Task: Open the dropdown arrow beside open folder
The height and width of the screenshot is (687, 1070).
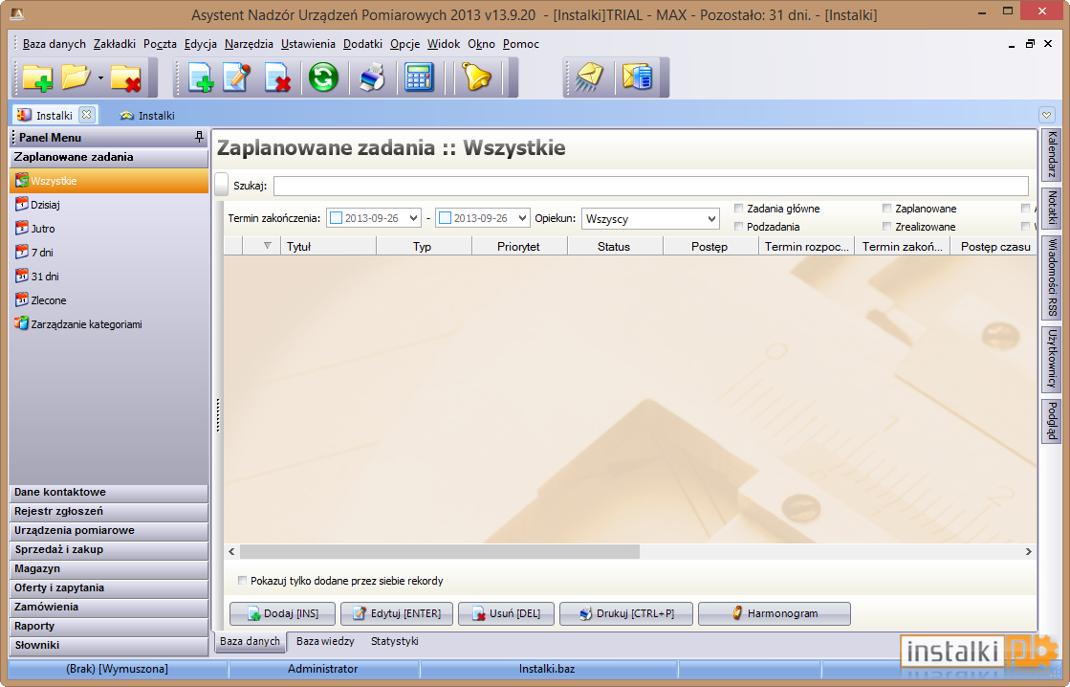Action: coord(100,78)
